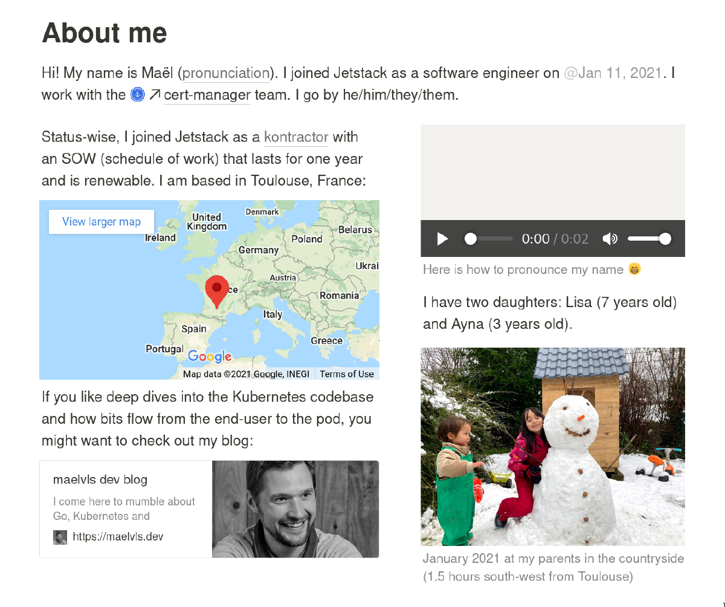Toggle playback of the pronunciation recording
This screenshot has width=725, height=607.
pos(442,239)
